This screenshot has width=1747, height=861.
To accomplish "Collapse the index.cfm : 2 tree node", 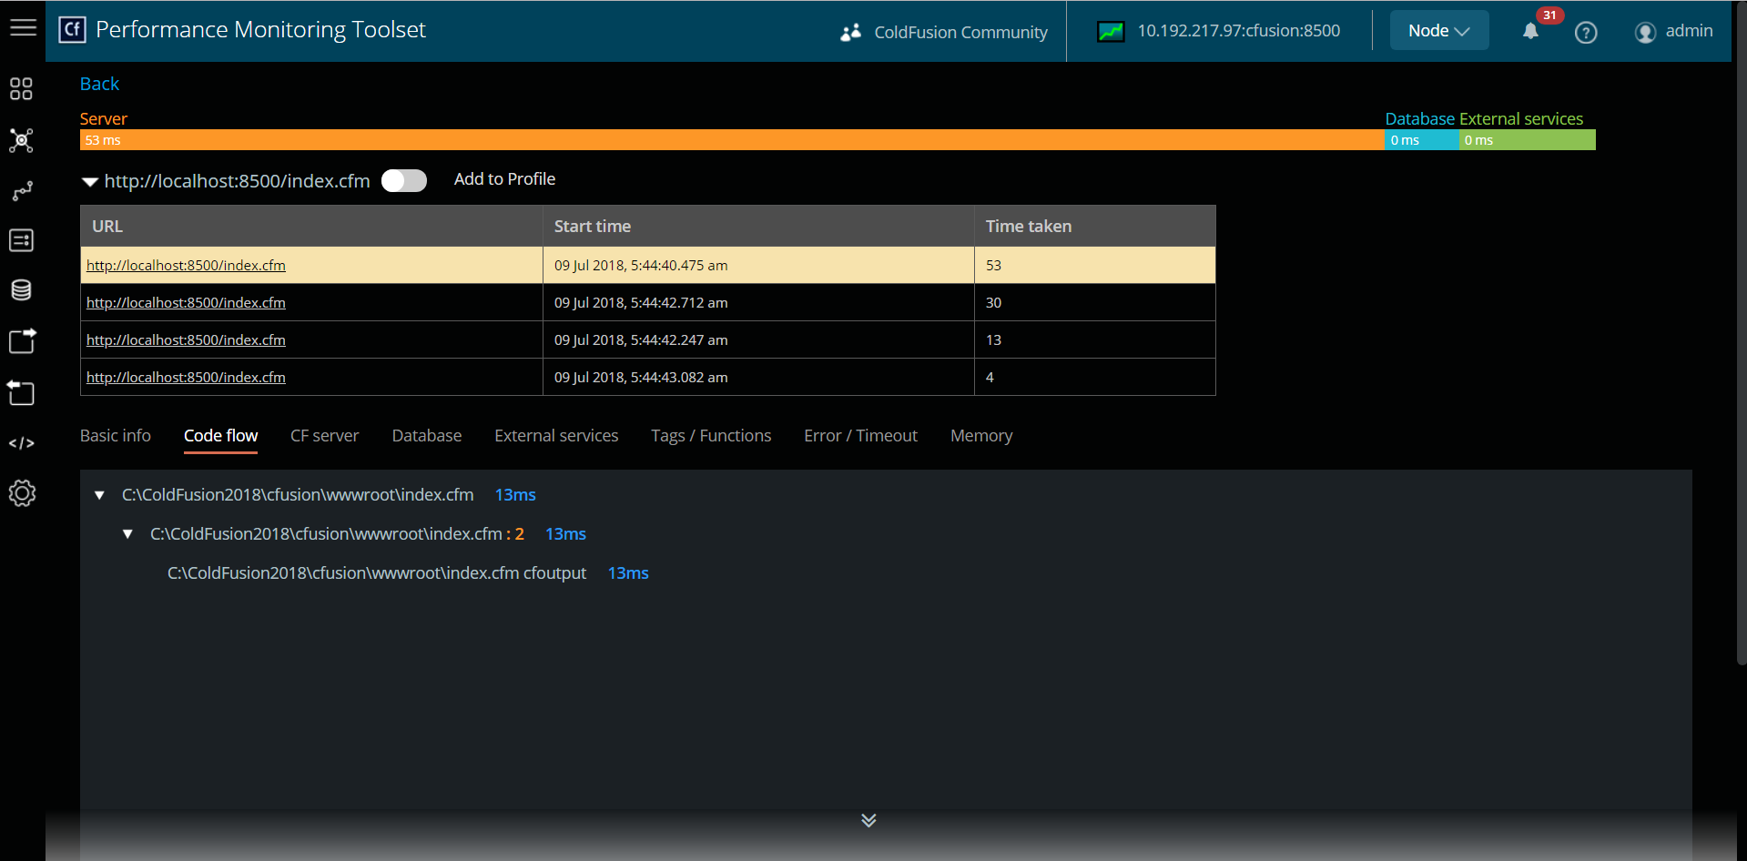I will coord(127,534).
